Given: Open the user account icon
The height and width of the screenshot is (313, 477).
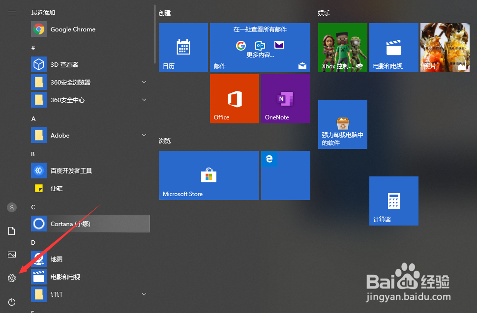Looking at the screenshot, I should pos(12,207).
